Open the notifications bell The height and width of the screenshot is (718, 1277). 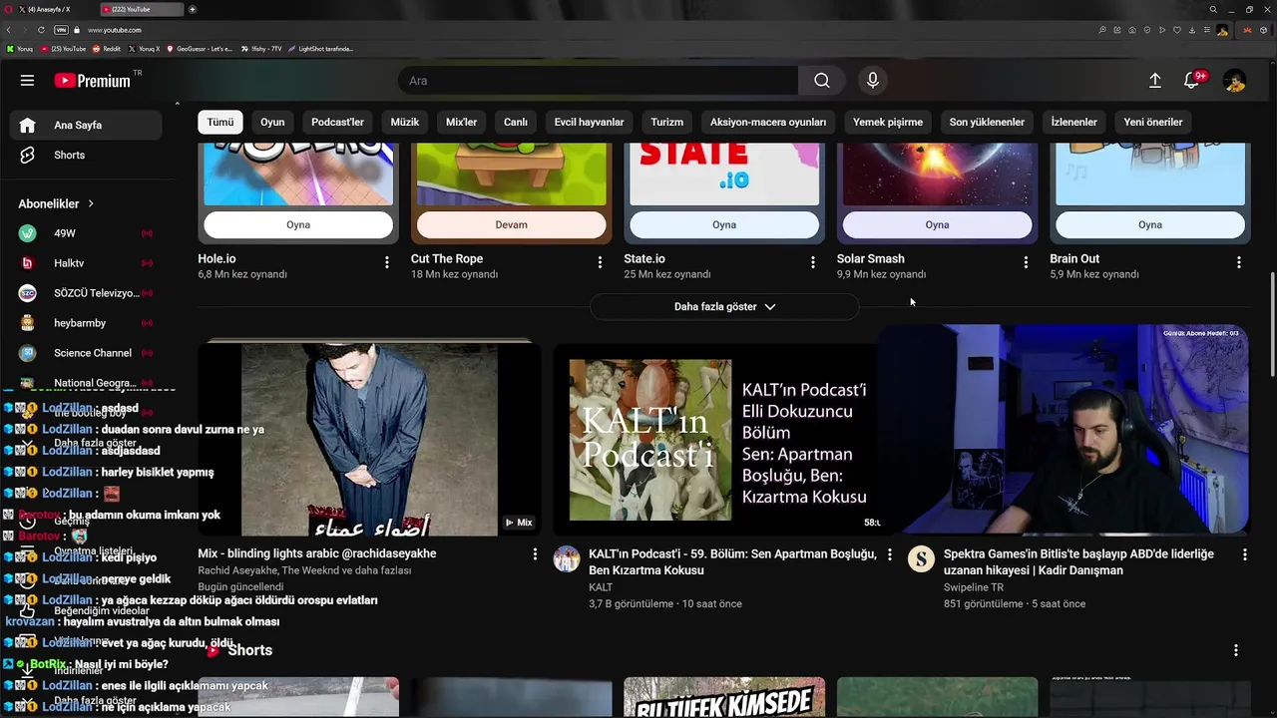click(1191, 81)
